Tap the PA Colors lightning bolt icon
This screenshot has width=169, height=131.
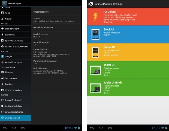pyautogui.click(x=95, y=17)
